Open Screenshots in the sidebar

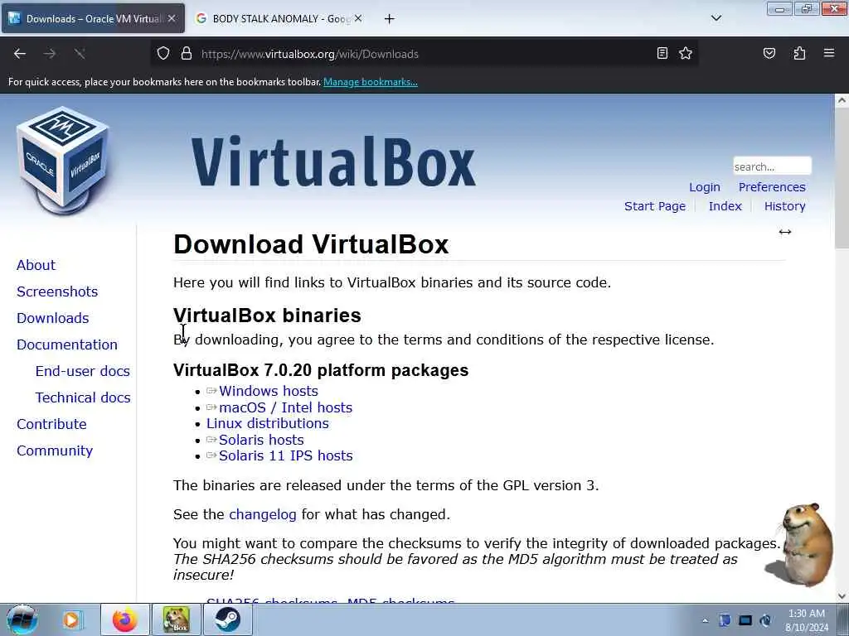pyautogui.click(x=57, y=291)
